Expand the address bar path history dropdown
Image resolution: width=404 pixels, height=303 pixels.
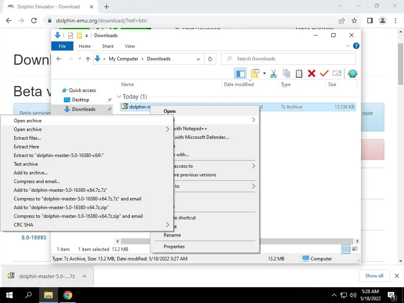click(x=198, y=59)
